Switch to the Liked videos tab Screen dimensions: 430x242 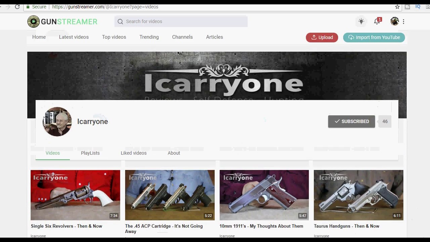point(134,153)
